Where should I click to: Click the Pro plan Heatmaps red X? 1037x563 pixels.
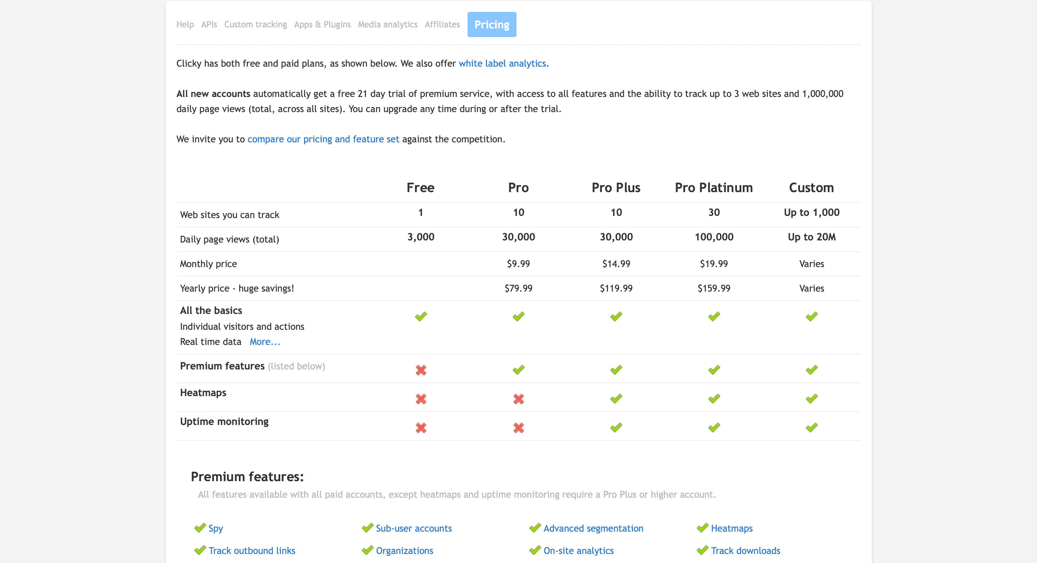click(519, 399)
